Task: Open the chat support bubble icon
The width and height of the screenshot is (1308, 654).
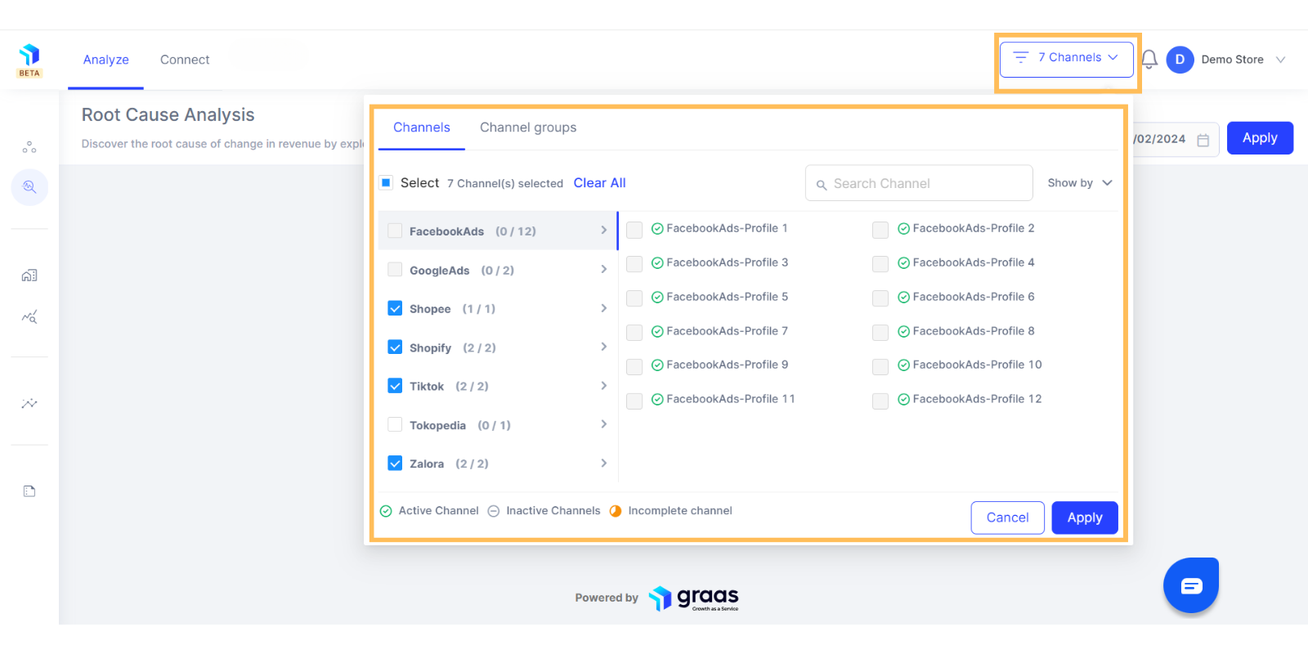Action: pyautogui.click(x=1191, y=585)
